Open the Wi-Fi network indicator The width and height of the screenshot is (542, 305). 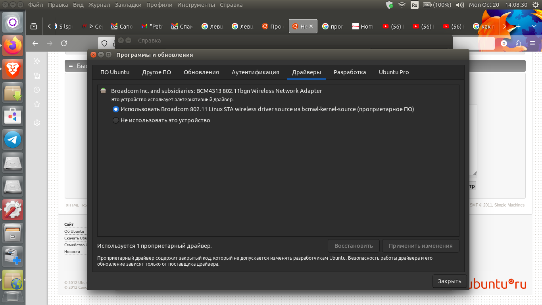coord(402,5)
